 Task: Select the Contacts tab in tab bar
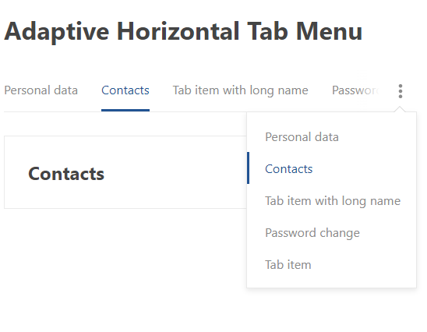[125, 90]
